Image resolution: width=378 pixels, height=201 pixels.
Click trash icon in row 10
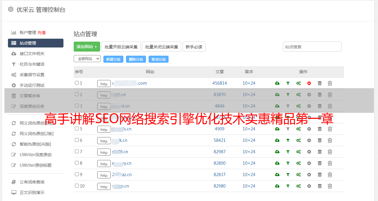(330, 186)
